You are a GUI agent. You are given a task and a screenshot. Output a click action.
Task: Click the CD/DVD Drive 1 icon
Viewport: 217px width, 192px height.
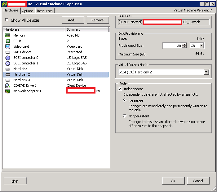tap(8, 85)
